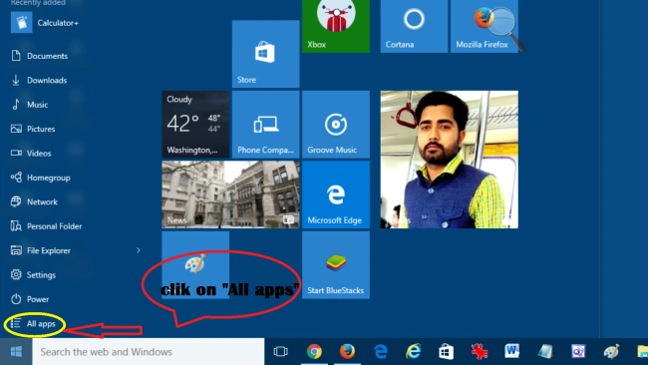Open Paint from the taskbar
Viewport: 648px width, 365px height.
(611, 352)
